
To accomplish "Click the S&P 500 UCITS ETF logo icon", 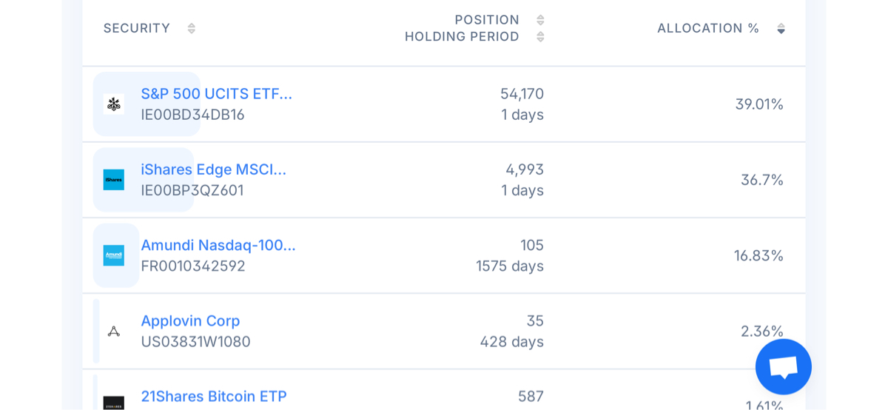I will (x=114, y=104).
